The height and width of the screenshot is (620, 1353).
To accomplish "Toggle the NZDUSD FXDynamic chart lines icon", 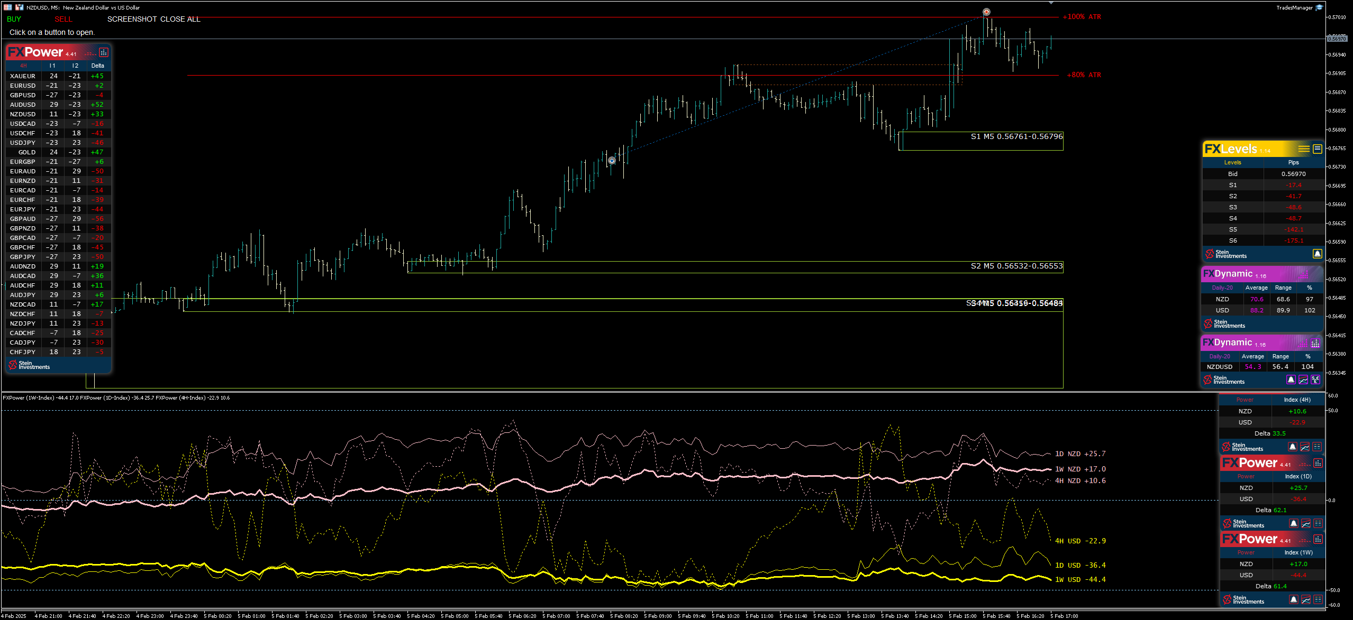I will pos(1303,380).
